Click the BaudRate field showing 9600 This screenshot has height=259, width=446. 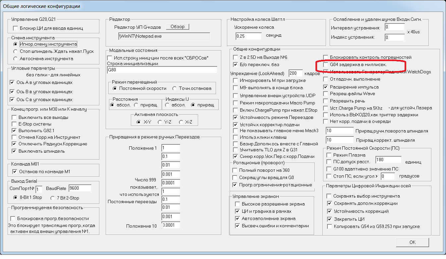coord(80,188)
